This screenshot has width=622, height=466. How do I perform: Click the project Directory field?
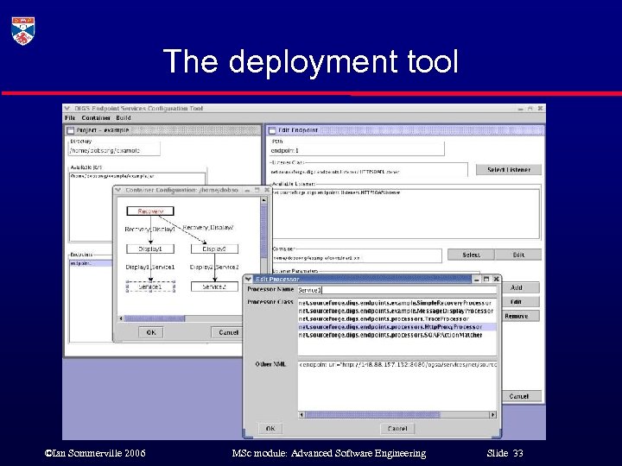tap(115, 150)
